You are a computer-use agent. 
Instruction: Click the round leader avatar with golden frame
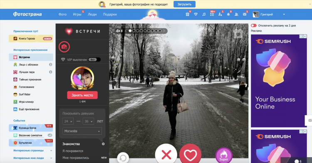click(82, 78)
